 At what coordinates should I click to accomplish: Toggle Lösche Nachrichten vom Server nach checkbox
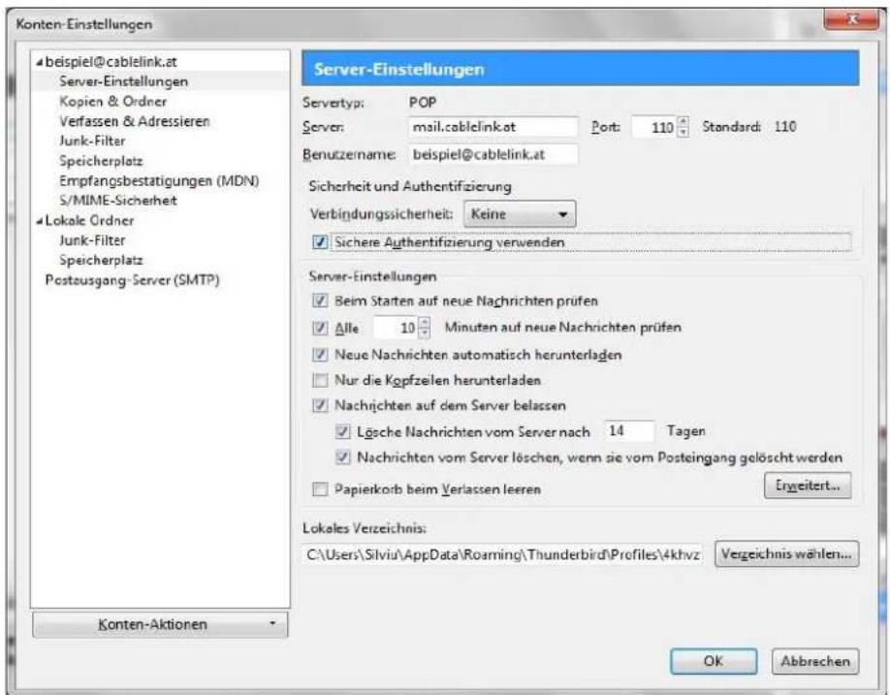coord(343,431)
